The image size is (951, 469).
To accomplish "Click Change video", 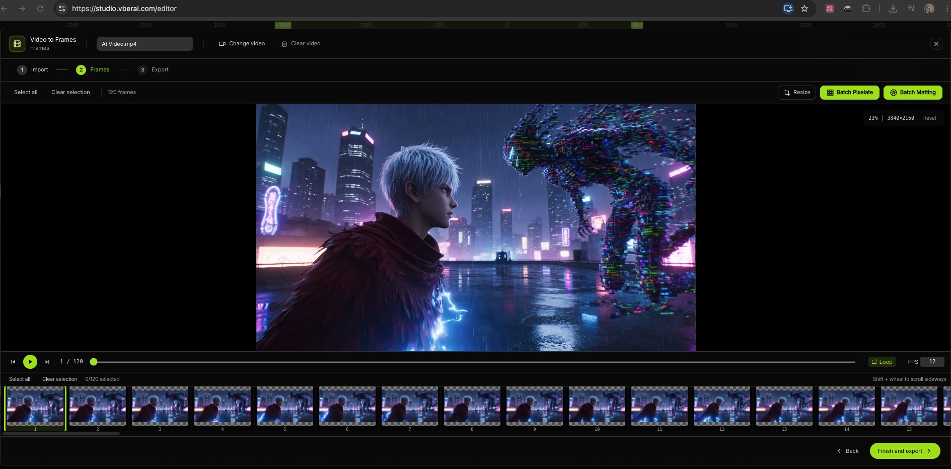I will (x=242, y=44).
